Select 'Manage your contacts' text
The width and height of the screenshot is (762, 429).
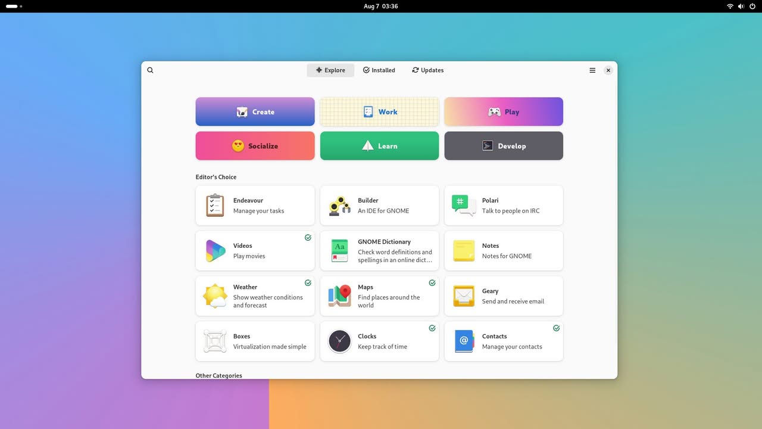pyautogui.click(x=512, y=347)
